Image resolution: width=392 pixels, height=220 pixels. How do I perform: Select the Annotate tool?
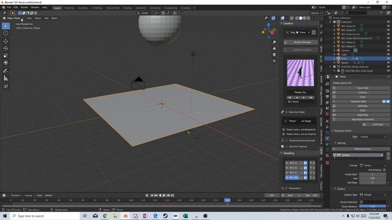[6, 71]
